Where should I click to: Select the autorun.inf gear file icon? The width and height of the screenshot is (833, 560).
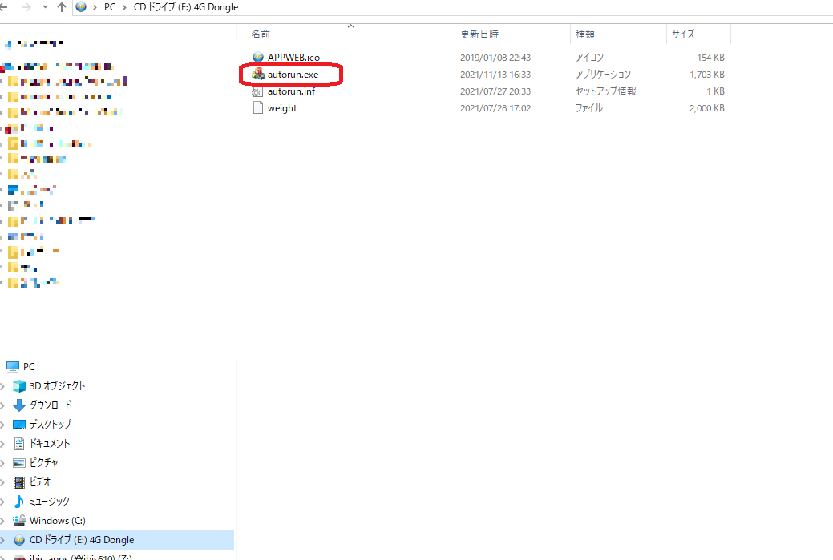[257, 91]
